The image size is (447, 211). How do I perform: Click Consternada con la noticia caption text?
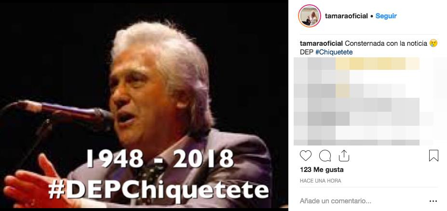pyautogui.click(x=386, y=43)
